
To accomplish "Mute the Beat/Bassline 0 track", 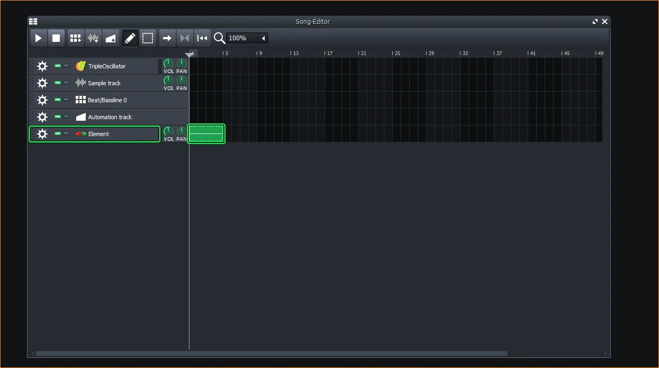I will [58, 100].
